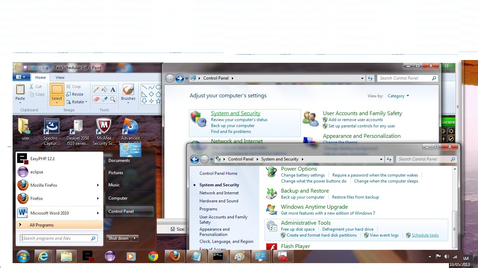Click the Search programs and files box

tap(55, 238)
